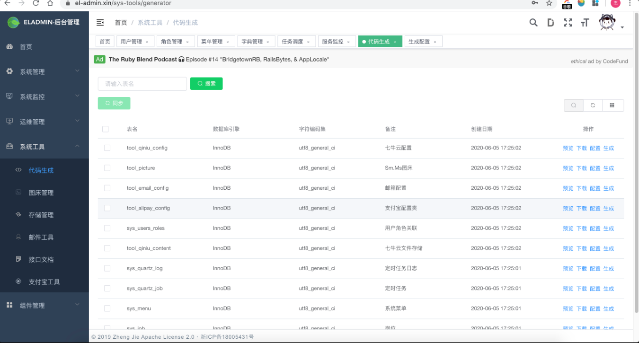
Task: Check the select-all checkbox in table header
Action: pyautogui.click(x=105, y=129)
